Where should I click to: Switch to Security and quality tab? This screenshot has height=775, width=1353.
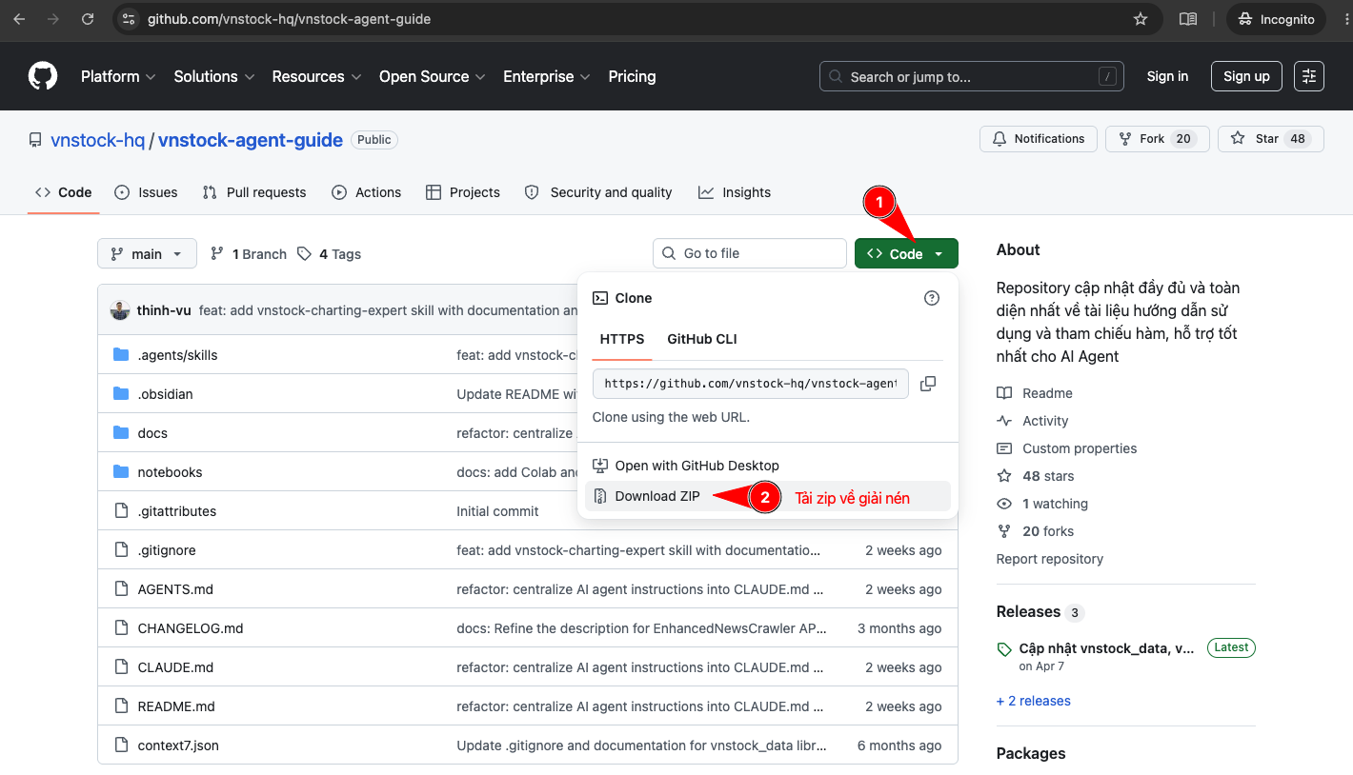[598, 192]
